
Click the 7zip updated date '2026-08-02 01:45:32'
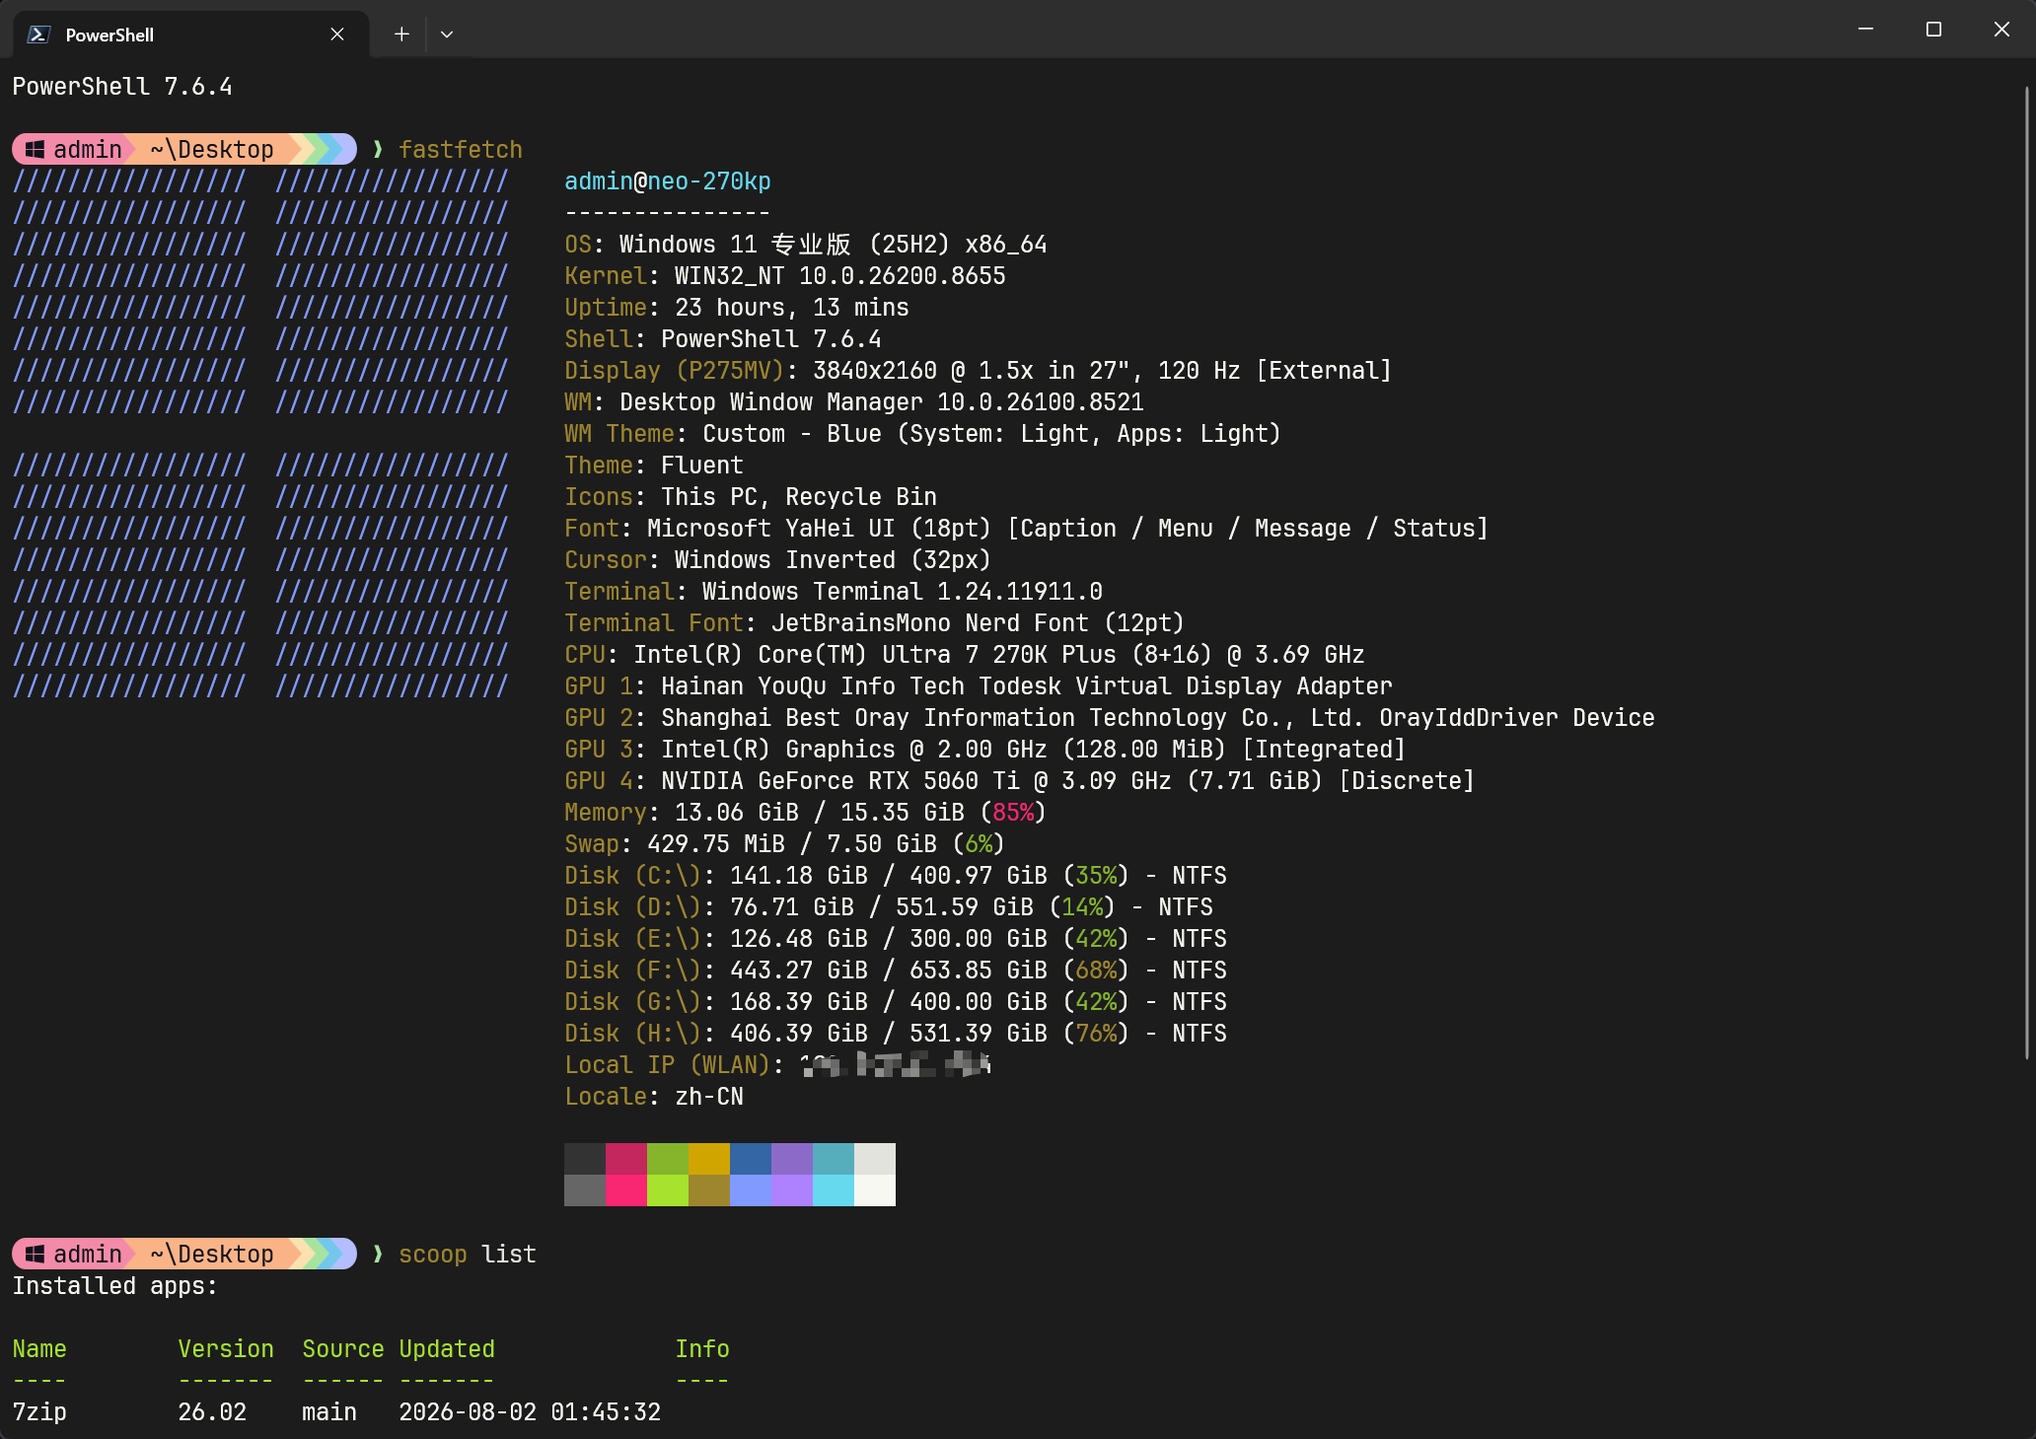point(530,1411)
